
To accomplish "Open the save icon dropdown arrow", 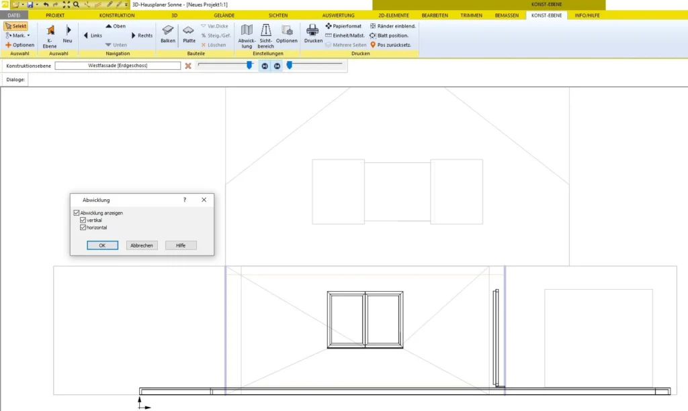I will click(36, 5).
